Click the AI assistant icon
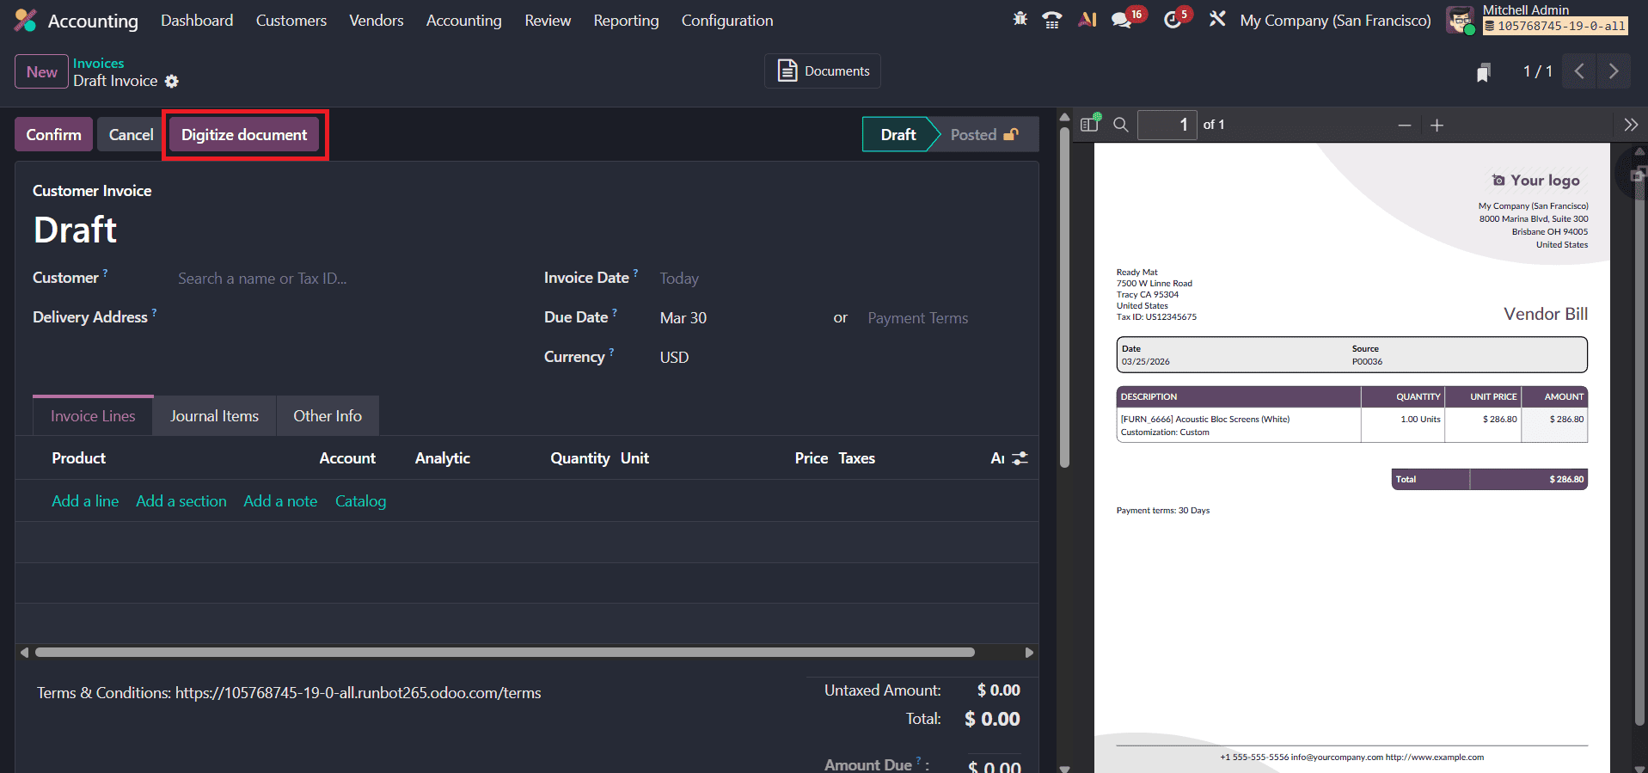 (x=1087, y=19)
